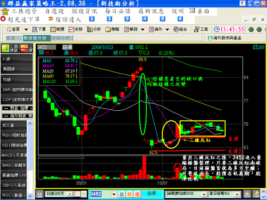Switch to the 技術分析 tab
Screen dimensions: 267x200
click(x=62, y=38)
